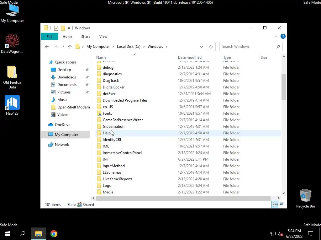The width and height of the screenshot is (321, 240).
Task: Click Windows in the address breadcrumb
Action: pyautogui.click(x=155, y=47)
